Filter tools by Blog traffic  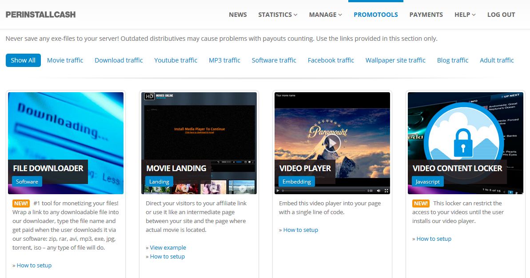[453, 60]
